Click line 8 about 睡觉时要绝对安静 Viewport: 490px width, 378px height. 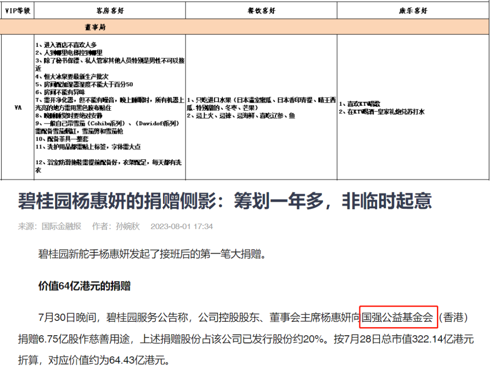tap(69, 116)
